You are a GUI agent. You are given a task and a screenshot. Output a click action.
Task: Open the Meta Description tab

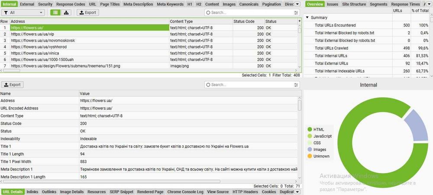[x=138, y=4]
